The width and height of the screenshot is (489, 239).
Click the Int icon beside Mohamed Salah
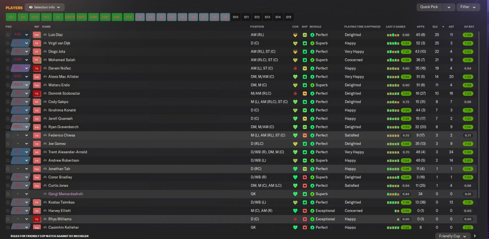[x=37, y=60]
